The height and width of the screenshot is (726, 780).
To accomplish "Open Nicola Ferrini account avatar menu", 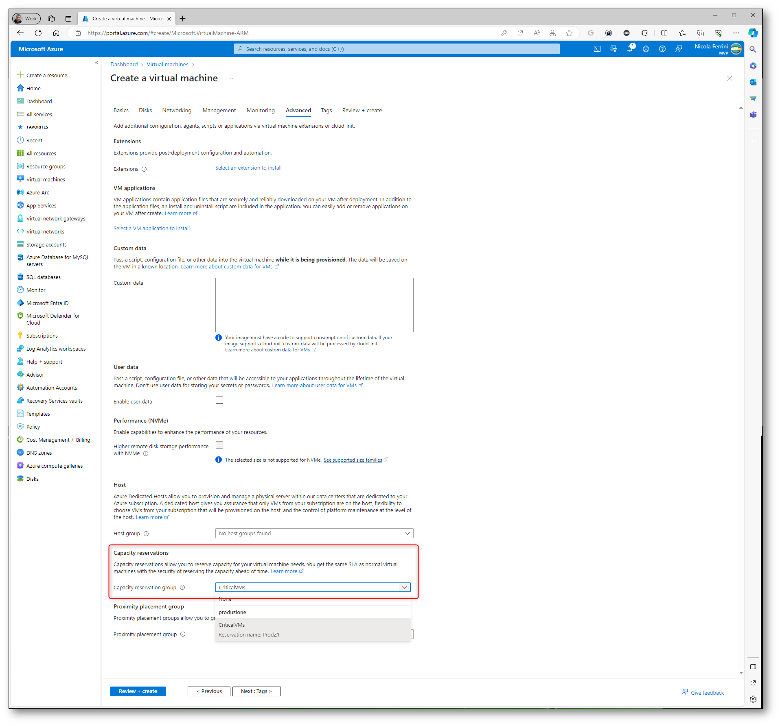I will 736,49.
